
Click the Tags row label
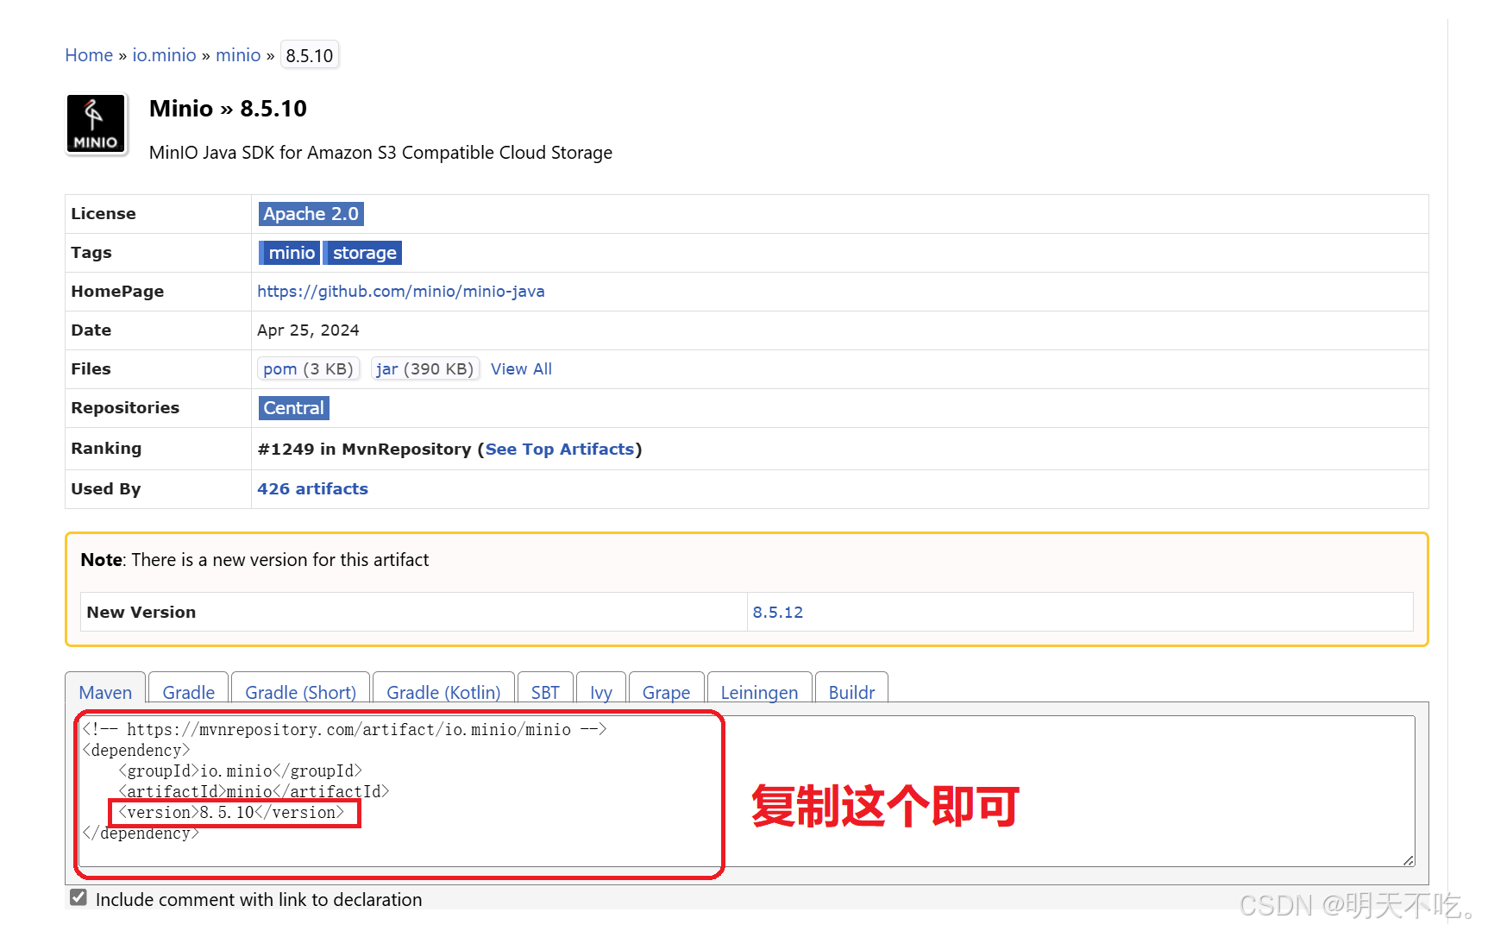click(91, 253)
